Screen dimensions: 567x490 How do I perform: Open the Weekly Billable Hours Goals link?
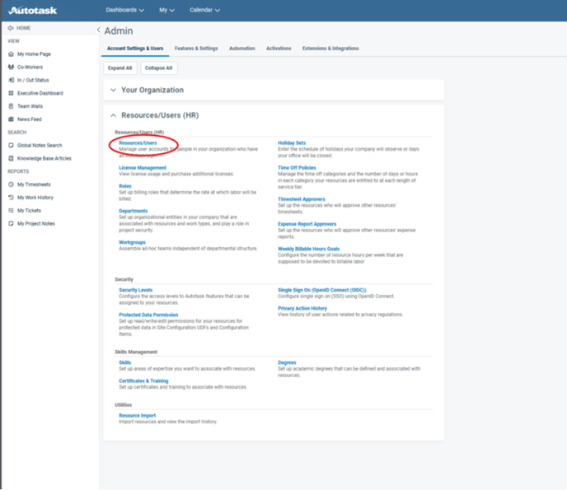point(309,249)
